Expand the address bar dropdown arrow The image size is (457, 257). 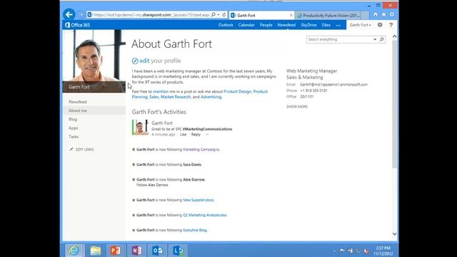219,15
